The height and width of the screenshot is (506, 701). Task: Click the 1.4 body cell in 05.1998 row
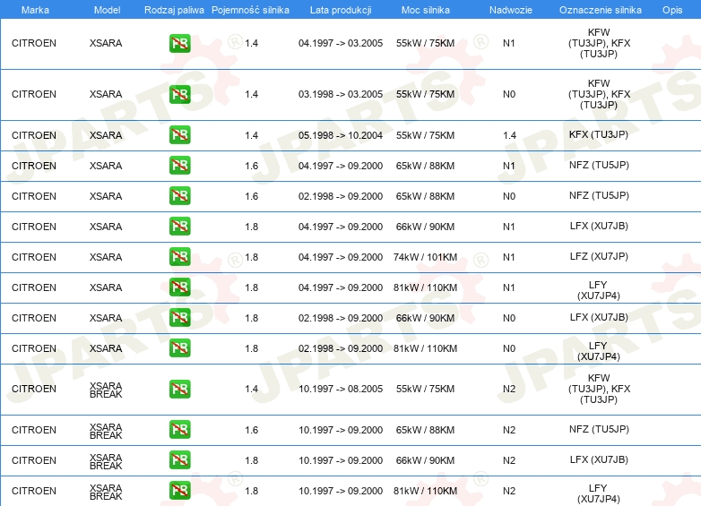coord(510,135)
